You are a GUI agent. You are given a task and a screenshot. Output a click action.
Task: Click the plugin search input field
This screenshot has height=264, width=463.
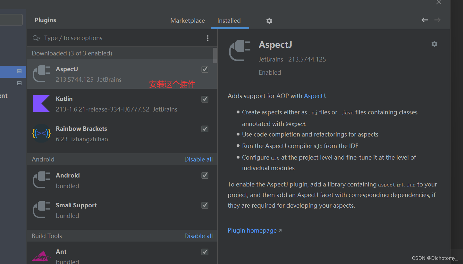[122, 38]
